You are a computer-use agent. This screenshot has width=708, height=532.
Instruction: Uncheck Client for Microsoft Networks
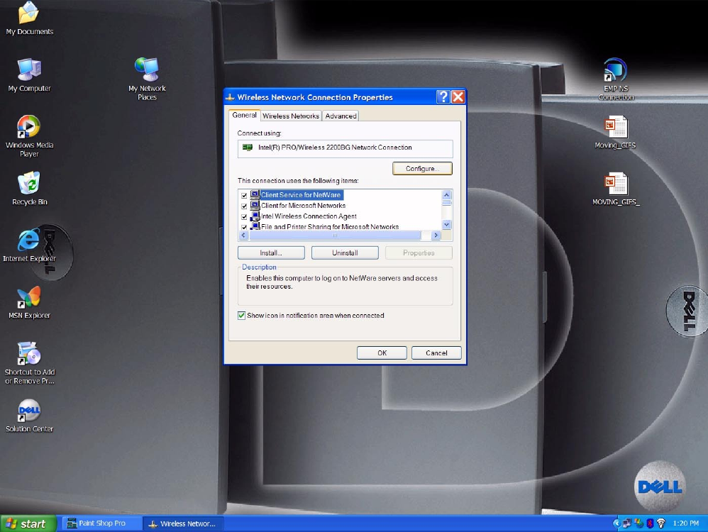244,206
